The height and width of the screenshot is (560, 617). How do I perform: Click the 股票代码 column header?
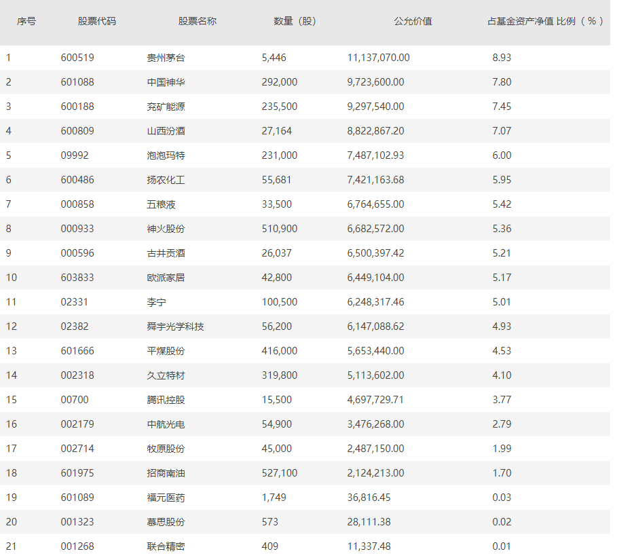click(x=97, y=21)
